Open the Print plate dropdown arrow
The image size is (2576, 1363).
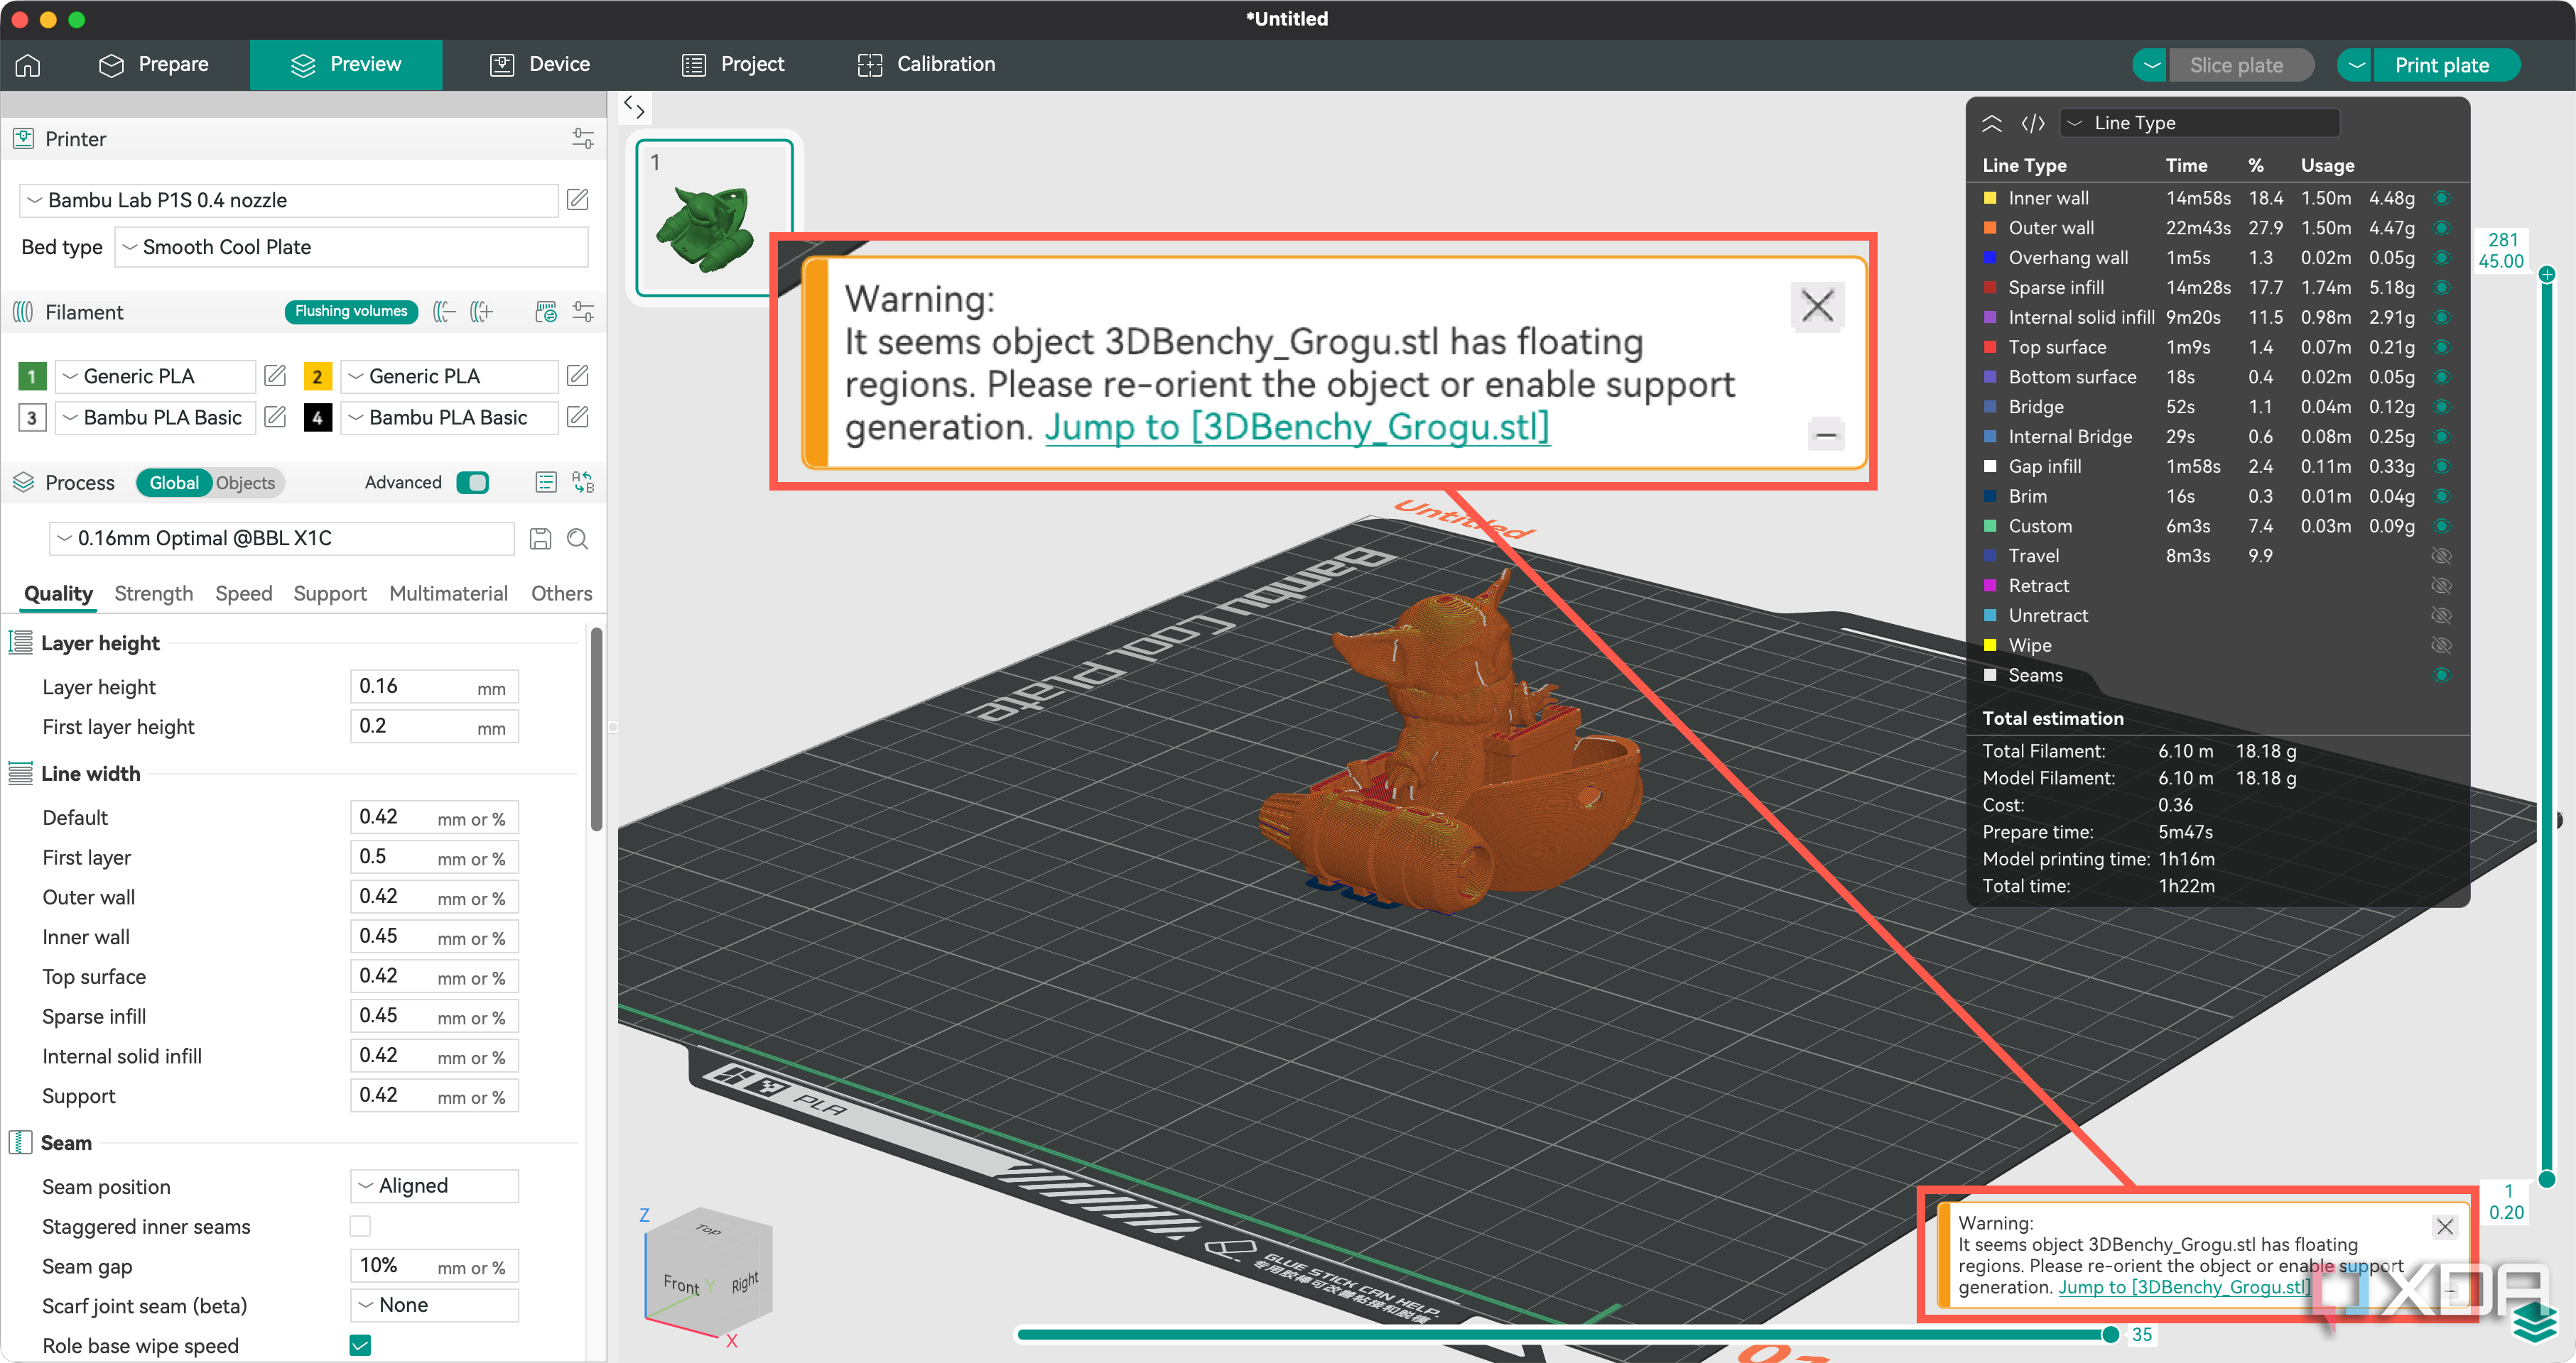coord(2356,65)
